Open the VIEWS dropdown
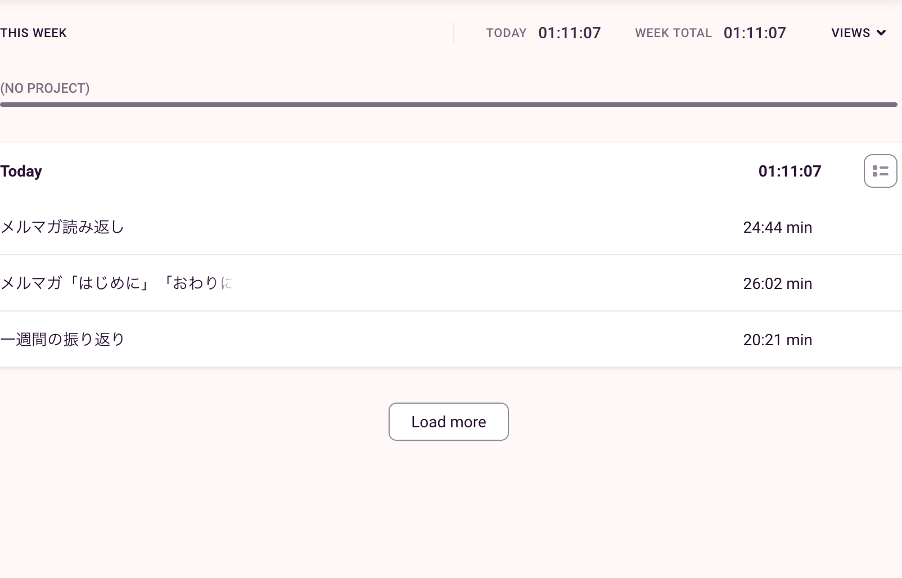This screenshot has height=578, width=902. [850, 33]
